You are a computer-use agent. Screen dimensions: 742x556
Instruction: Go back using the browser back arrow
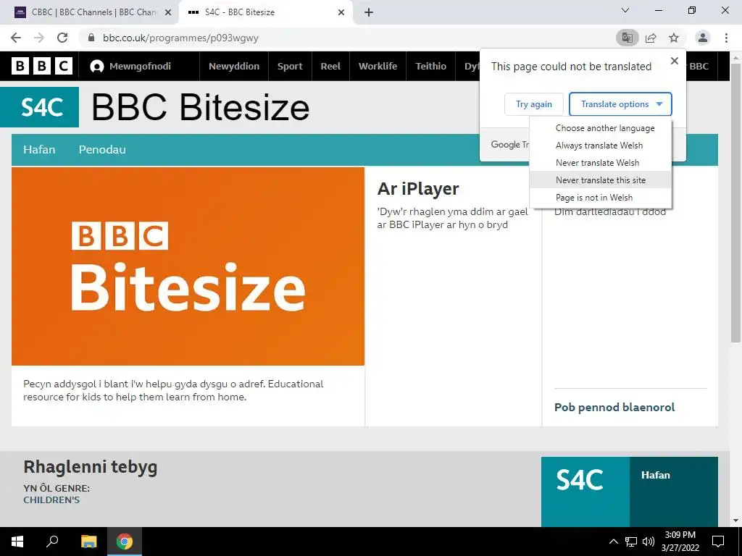coord(16,38)
